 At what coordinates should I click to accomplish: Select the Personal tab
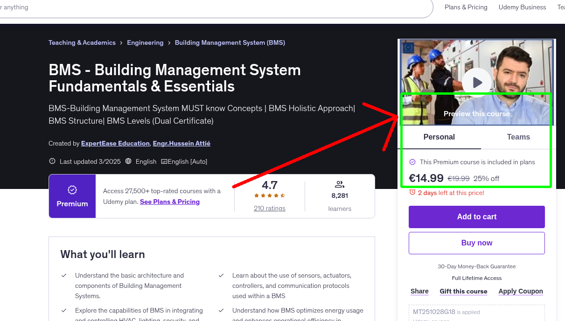[439, 137]
